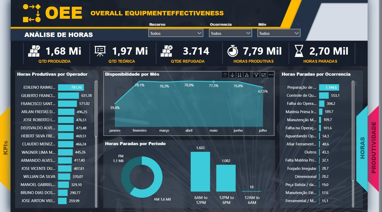Select the HORAS page tab
The width and height of the screenshot is (382, 212).
[362, 148]
